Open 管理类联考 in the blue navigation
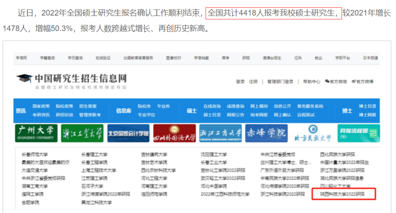This screenshot has width=396, height=213. coord(90,115)
